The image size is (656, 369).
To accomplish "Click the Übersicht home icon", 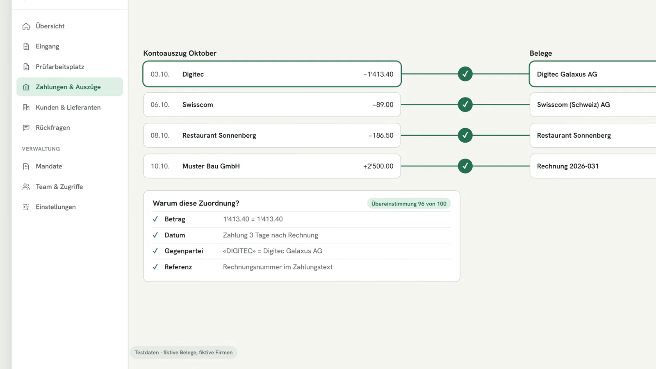I will click(x=26, y=26).
